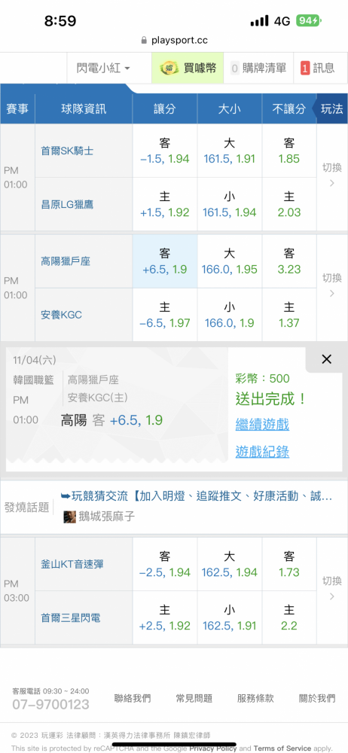Select the highlighted 客 +6.5, 1.9 spread cell

[165, 261]
